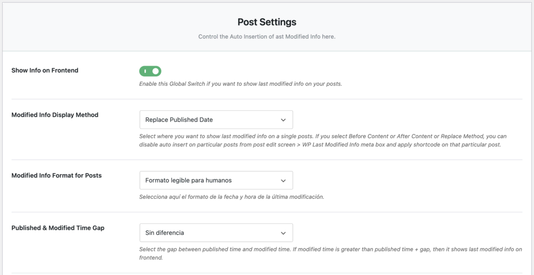Viewport: 534px width, 275px height.
Task: Click the Replace Published Date text in the dropdown
Action: [179, 120]
